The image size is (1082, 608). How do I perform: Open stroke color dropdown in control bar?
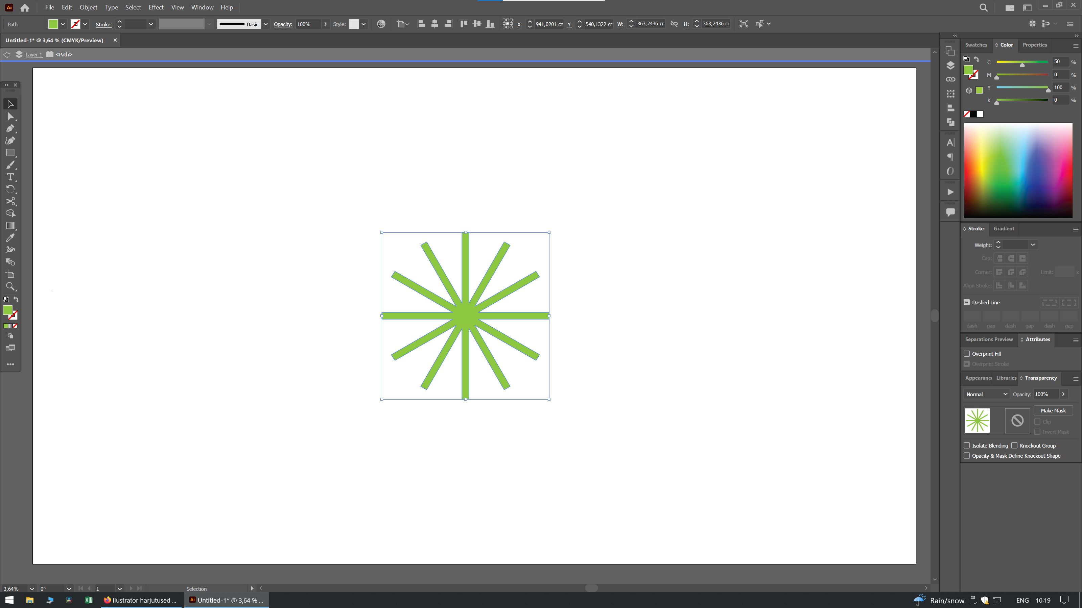click(85, 24)
